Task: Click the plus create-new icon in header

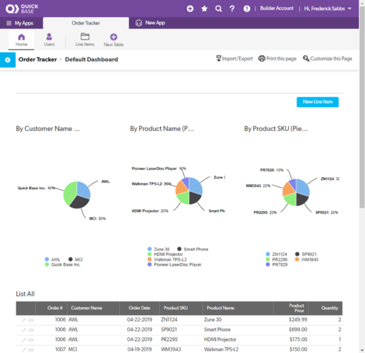Action: point(190,9)
